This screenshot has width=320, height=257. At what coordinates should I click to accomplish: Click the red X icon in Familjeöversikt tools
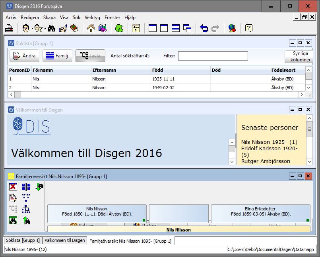pyautogui.click(x=13, y=186)
